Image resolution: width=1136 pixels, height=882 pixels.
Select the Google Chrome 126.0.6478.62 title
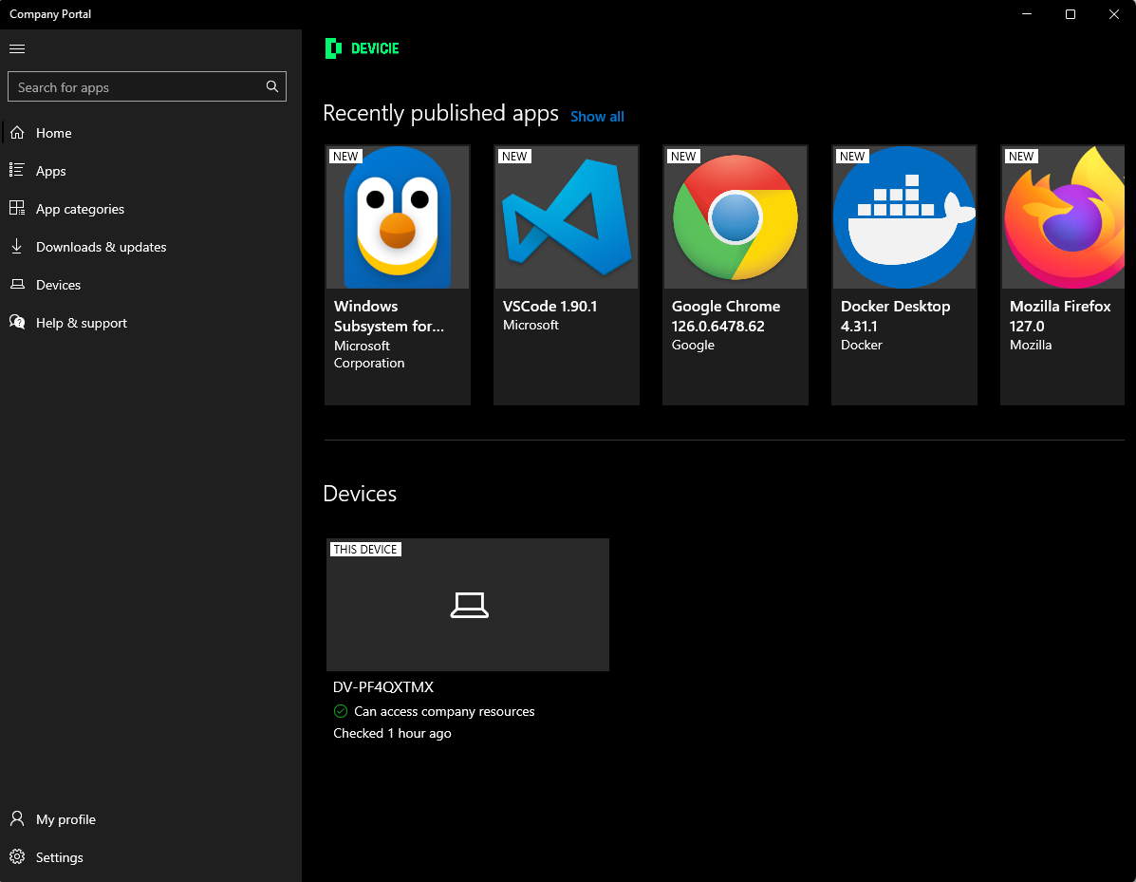(726, 316)
